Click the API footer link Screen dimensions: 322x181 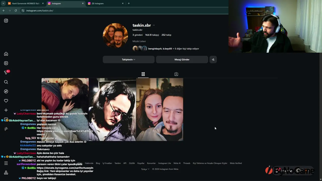click(x=125, y=163)
